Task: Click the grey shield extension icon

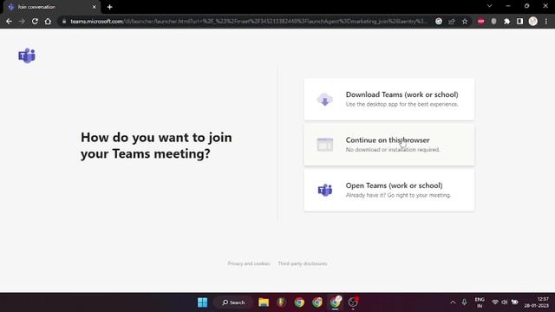Action: click(x=493, y=21)
